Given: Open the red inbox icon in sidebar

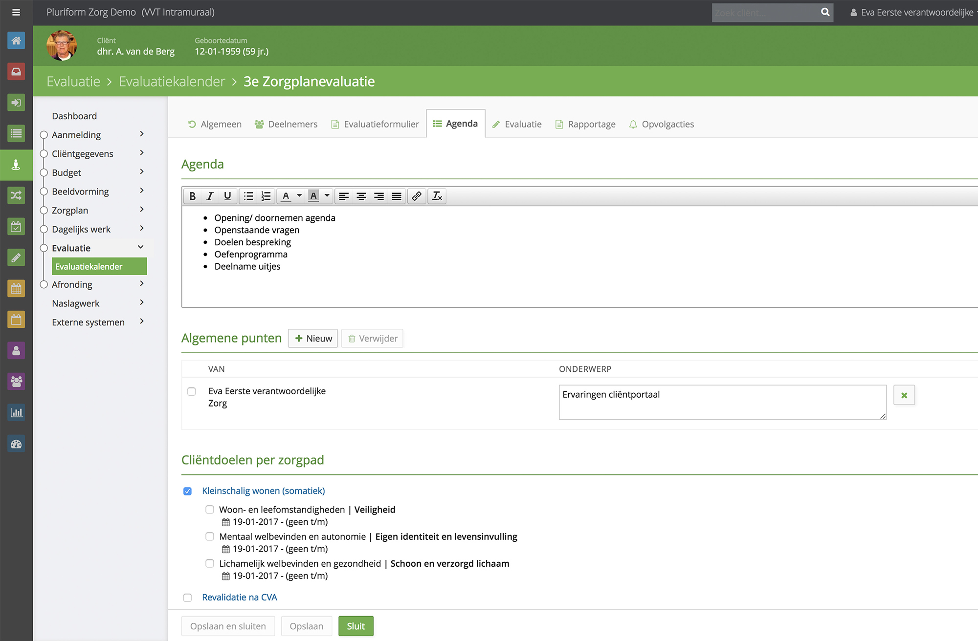Looking at the screenshot, I should click(x=16, y=72).
